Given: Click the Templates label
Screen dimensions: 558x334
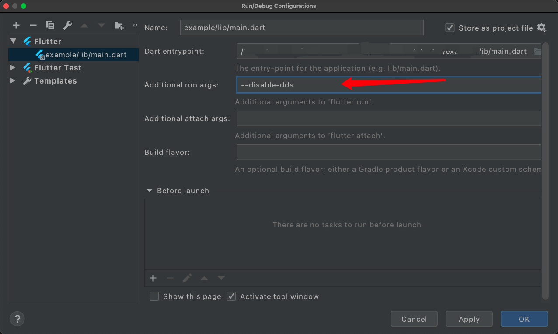Looking at the screenshot, I should pos(56,81).
